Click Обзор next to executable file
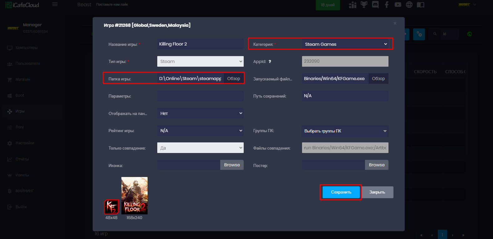This screenshot has height=239, width=493. pos(378,79)
